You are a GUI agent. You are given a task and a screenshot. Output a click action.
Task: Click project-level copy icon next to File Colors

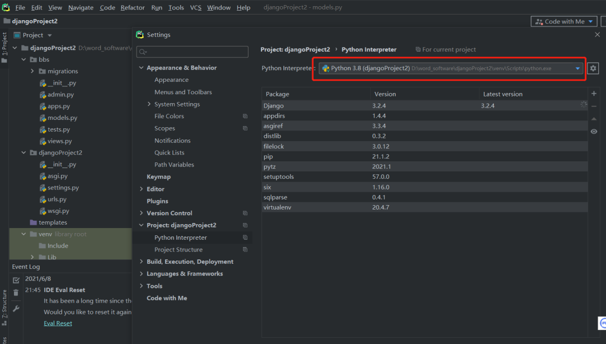click(245, 116)
